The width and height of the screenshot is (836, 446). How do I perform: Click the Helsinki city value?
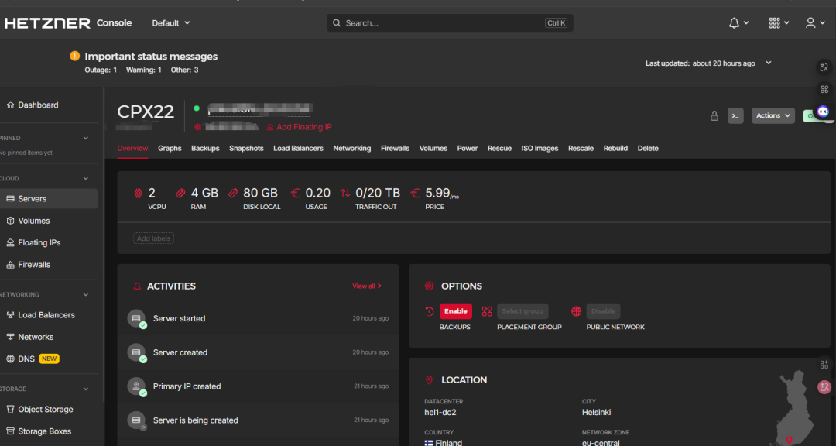[x=597, y=413]
